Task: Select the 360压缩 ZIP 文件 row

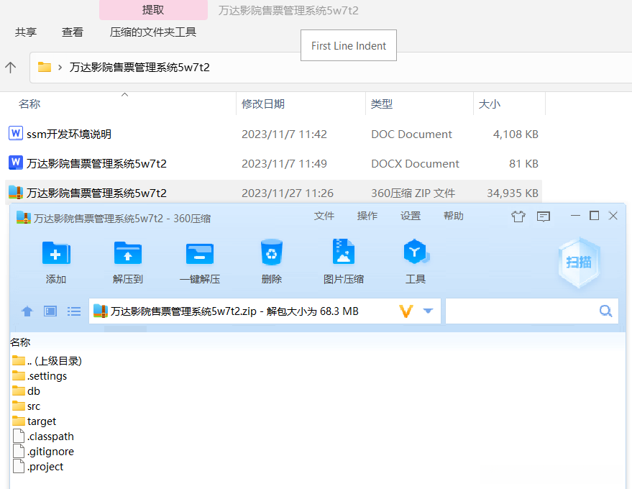Action: coord(273,193)
